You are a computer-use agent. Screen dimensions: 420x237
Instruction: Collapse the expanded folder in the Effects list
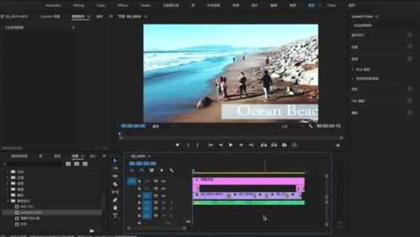pos(8,200)
